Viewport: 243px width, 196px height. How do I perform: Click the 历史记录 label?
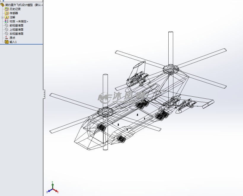point(15,9)
